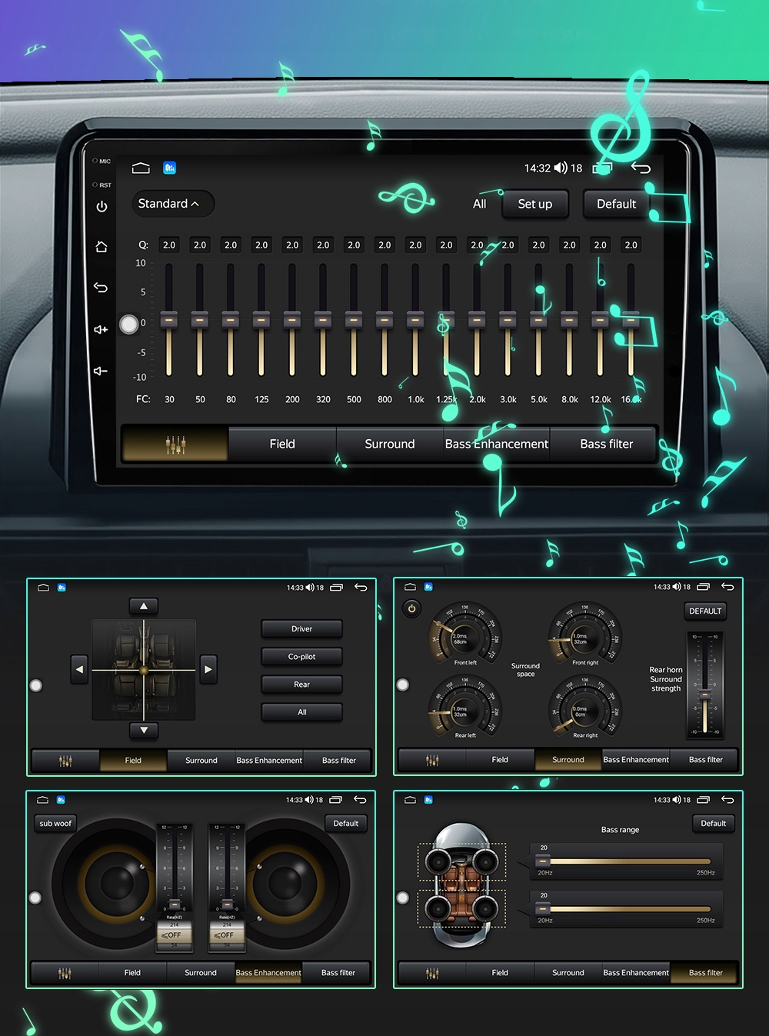Tap back arrow in Bass Enhancement panel
Screen dimensions: 769x1036
[x=360, y=800]
